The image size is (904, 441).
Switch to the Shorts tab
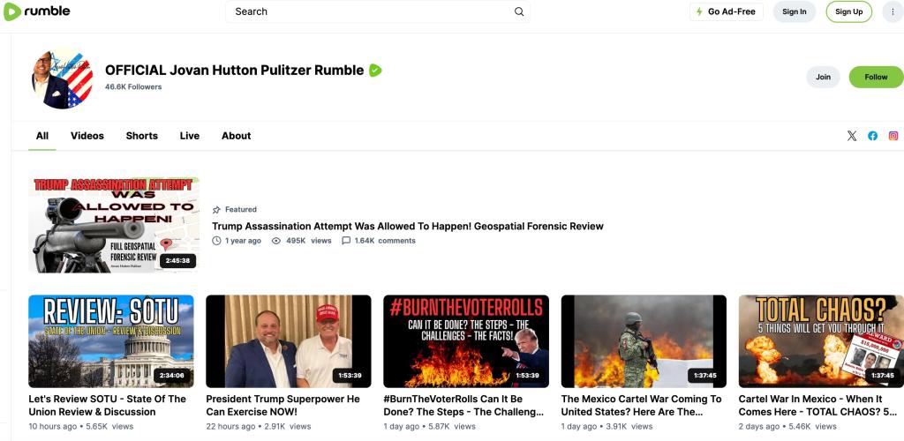[x=142, y=136]
